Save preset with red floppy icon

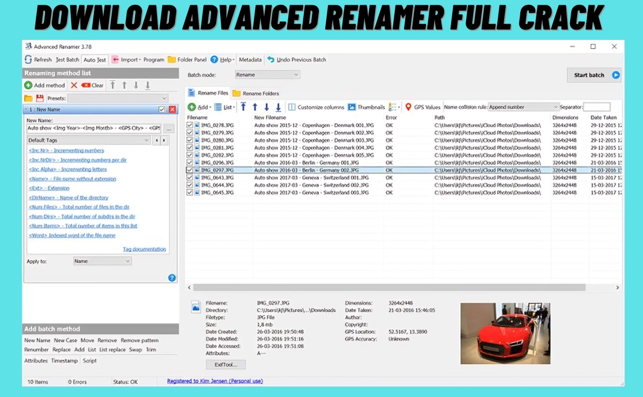point(40,98)
